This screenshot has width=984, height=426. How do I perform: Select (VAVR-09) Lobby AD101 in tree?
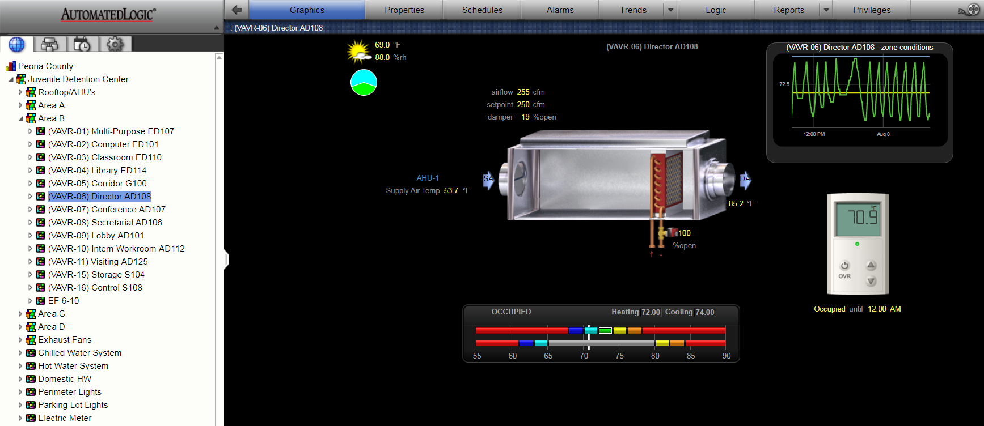pyautogui.click(x=96, y=236)
